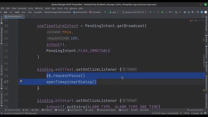Open the Gradle tool window on right
Image resolution: width=208 pixels, height=117 pixels.
206,39
